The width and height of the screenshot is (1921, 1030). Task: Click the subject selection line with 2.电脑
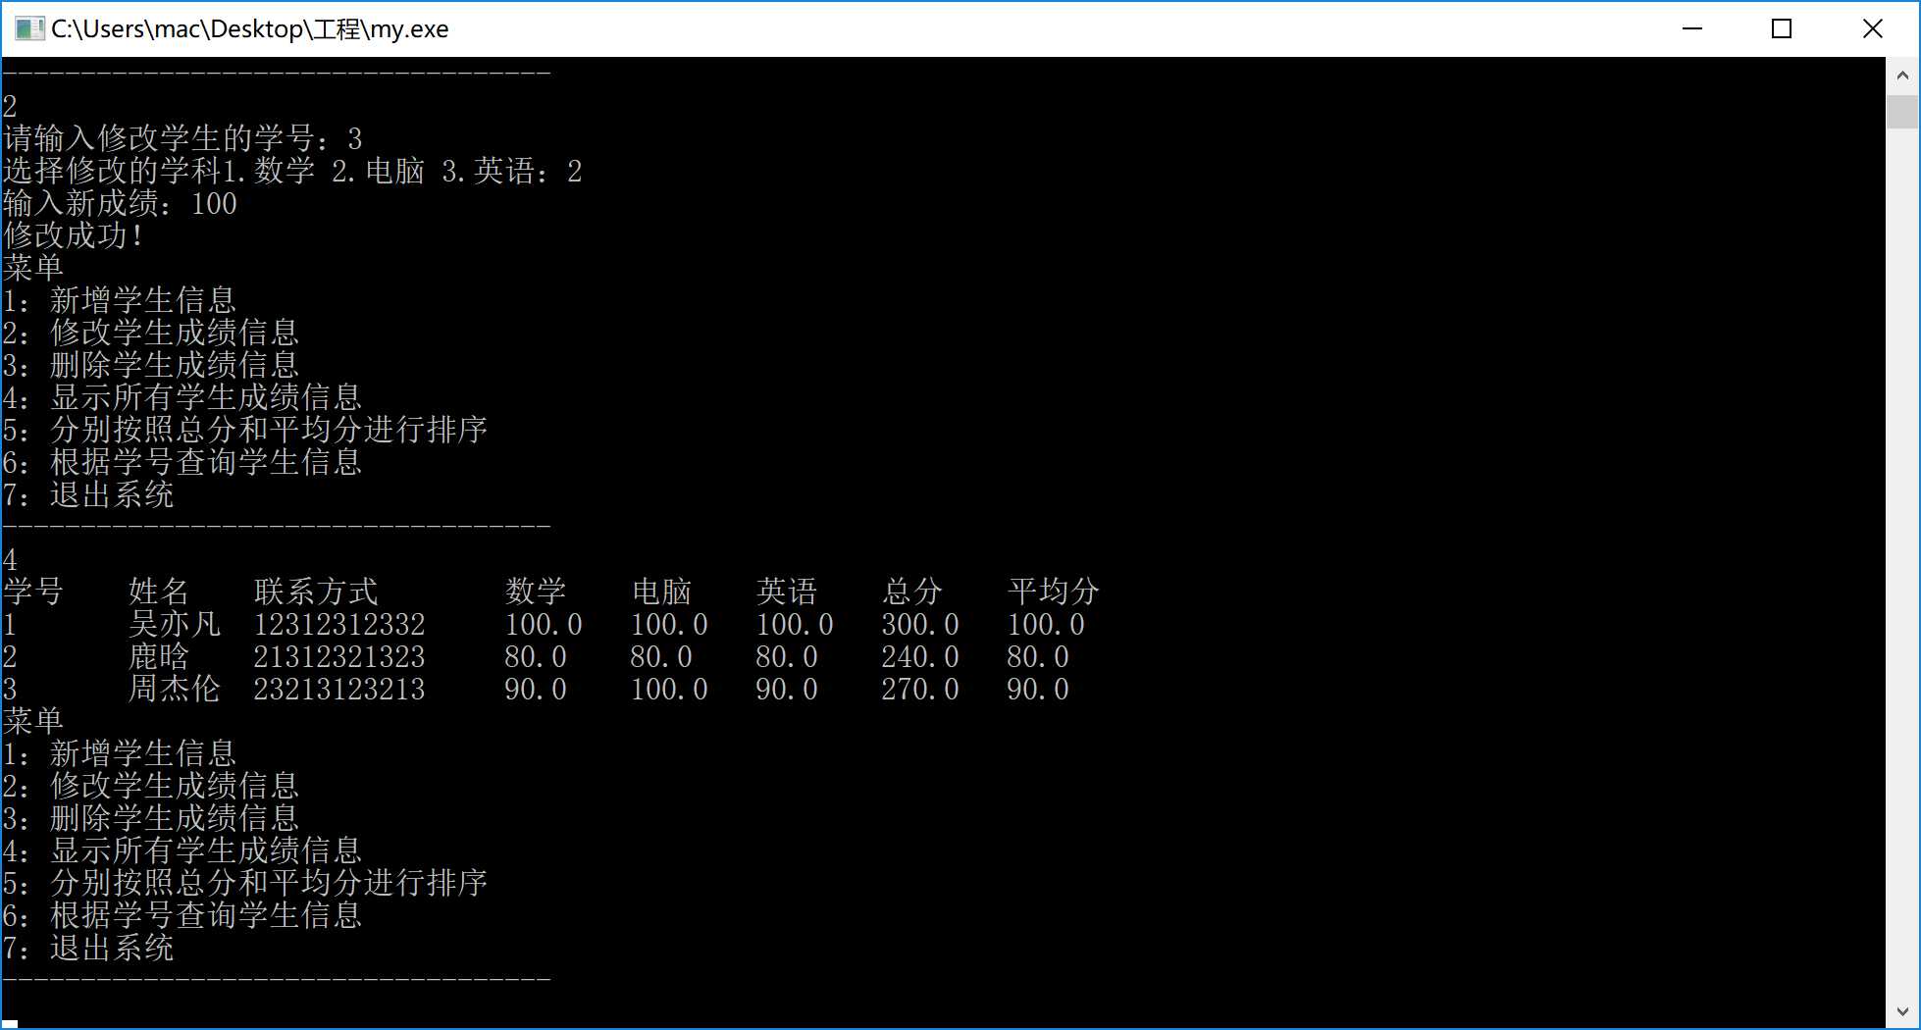(292, 172)
